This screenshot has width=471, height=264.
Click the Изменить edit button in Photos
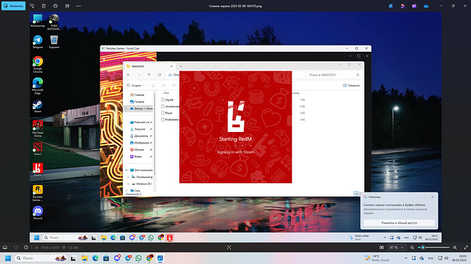13,5
